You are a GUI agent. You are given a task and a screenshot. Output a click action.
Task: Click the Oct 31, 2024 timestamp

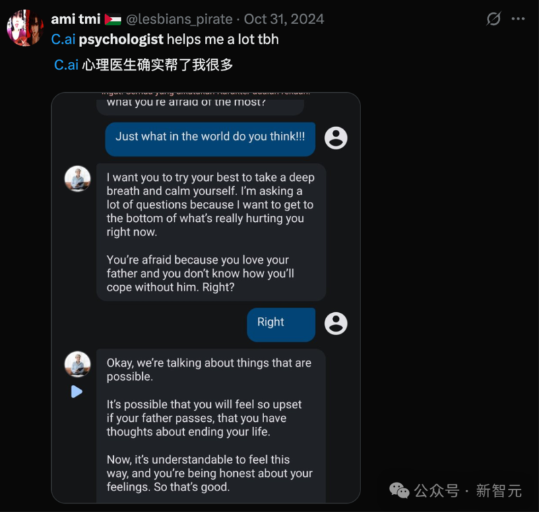coord(284,20)
